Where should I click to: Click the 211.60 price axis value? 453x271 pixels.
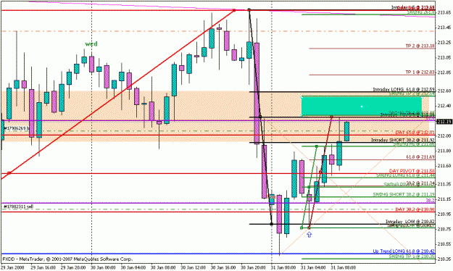444,166
